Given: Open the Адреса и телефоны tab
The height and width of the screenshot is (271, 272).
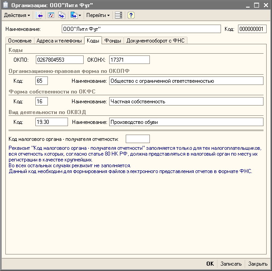Looking at the screenshot, I should point(59,41).
